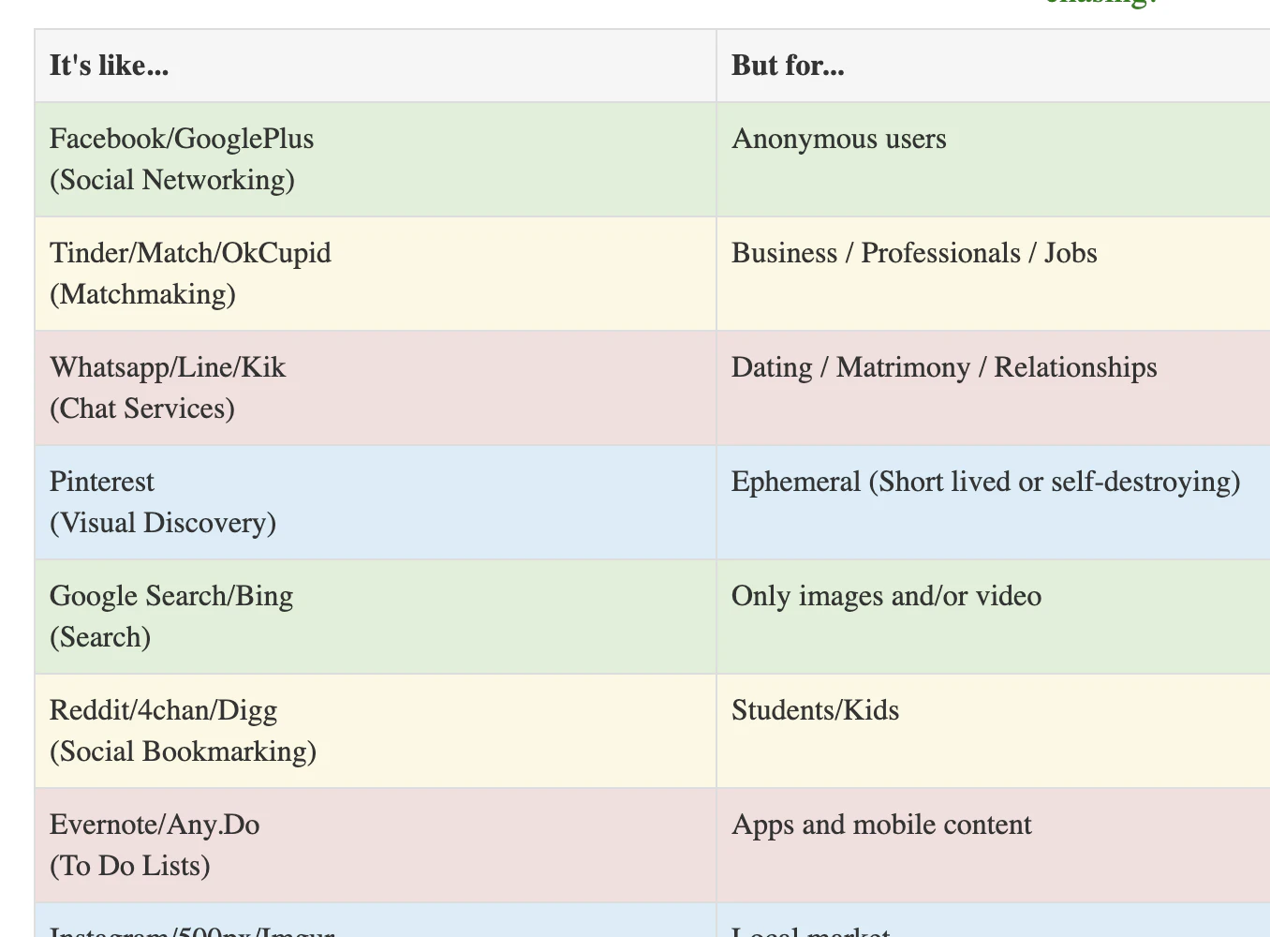This screenshot has height=937, width=1270.
Task: Click the "It's like..." column header
Action: point(376,66)
